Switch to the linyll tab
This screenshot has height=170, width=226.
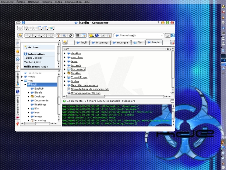(82, 42)
